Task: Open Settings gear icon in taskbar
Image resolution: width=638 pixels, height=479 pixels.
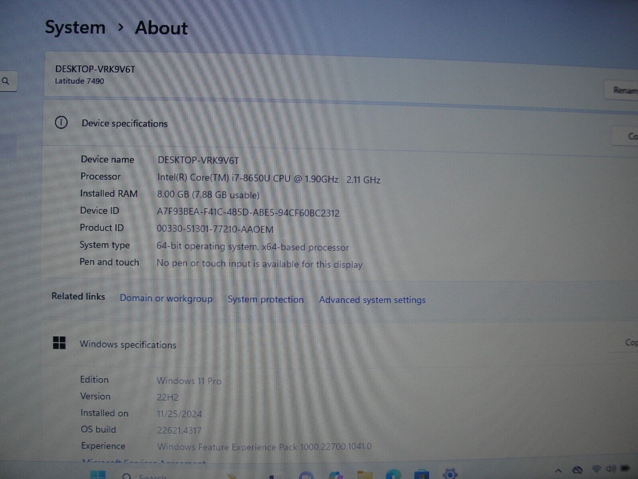Action: coord(450,473)
